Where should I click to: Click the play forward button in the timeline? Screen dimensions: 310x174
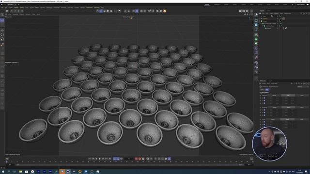(x=100, y=159)
